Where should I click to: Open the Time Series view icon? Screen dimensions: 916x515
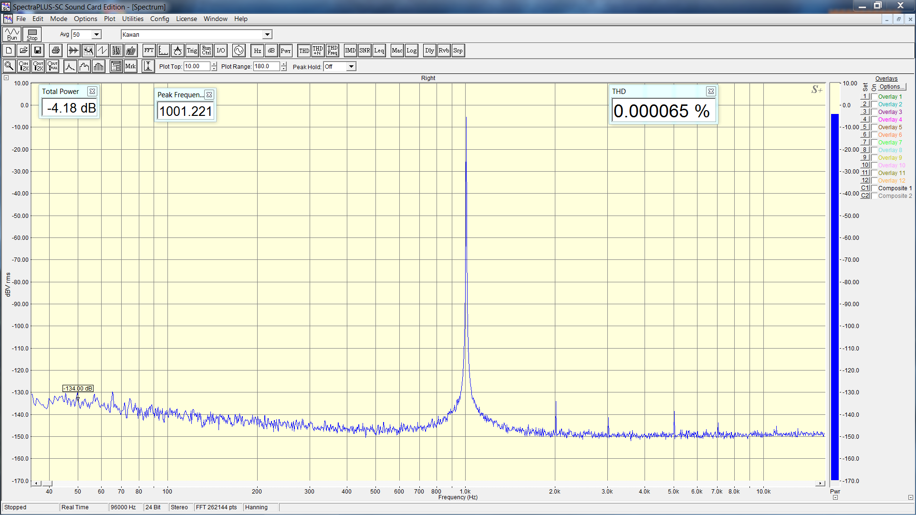(x=73, y=51)
